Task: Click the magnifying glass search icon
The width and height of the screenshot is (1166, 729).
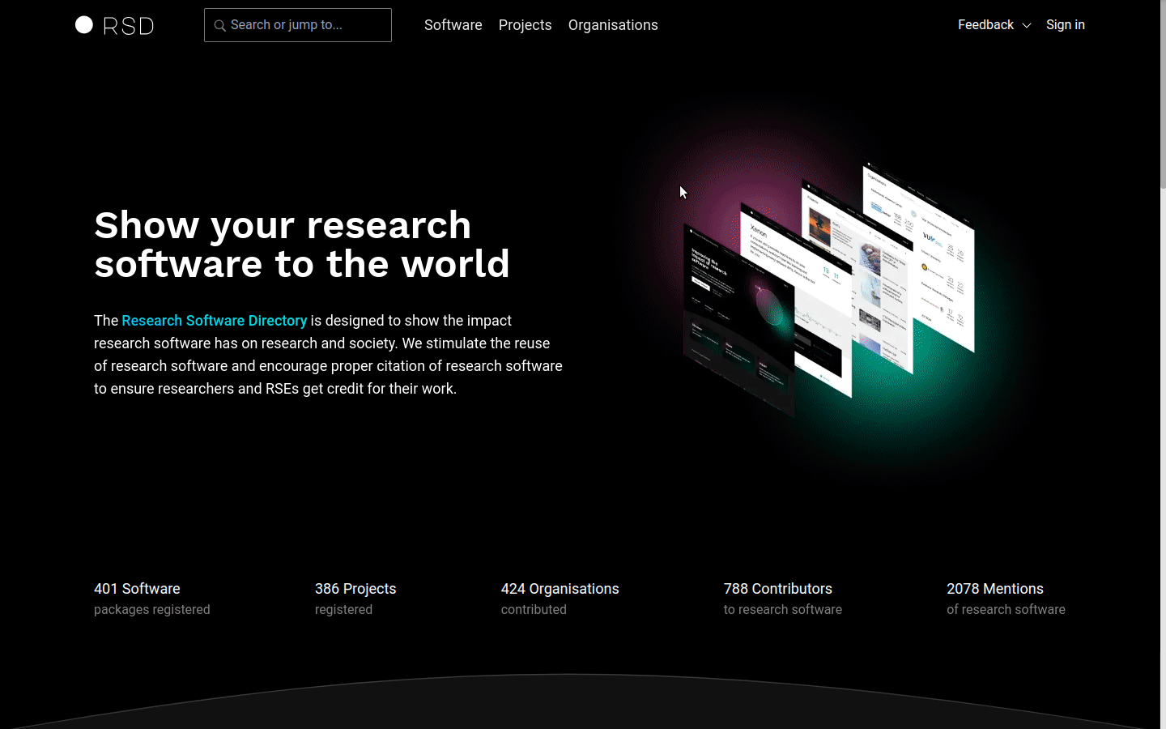Action: pos(219,25)
